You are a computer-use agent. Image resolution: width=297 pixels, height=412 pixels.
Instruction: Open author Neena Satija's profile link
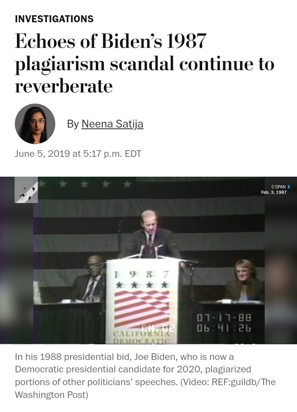point(112,124)
